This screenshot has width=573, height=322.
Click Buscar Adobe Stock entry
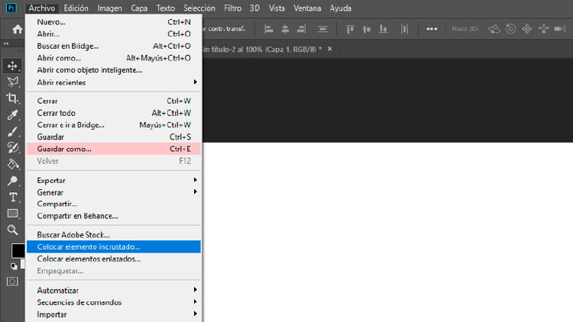[x=73, y=235]
